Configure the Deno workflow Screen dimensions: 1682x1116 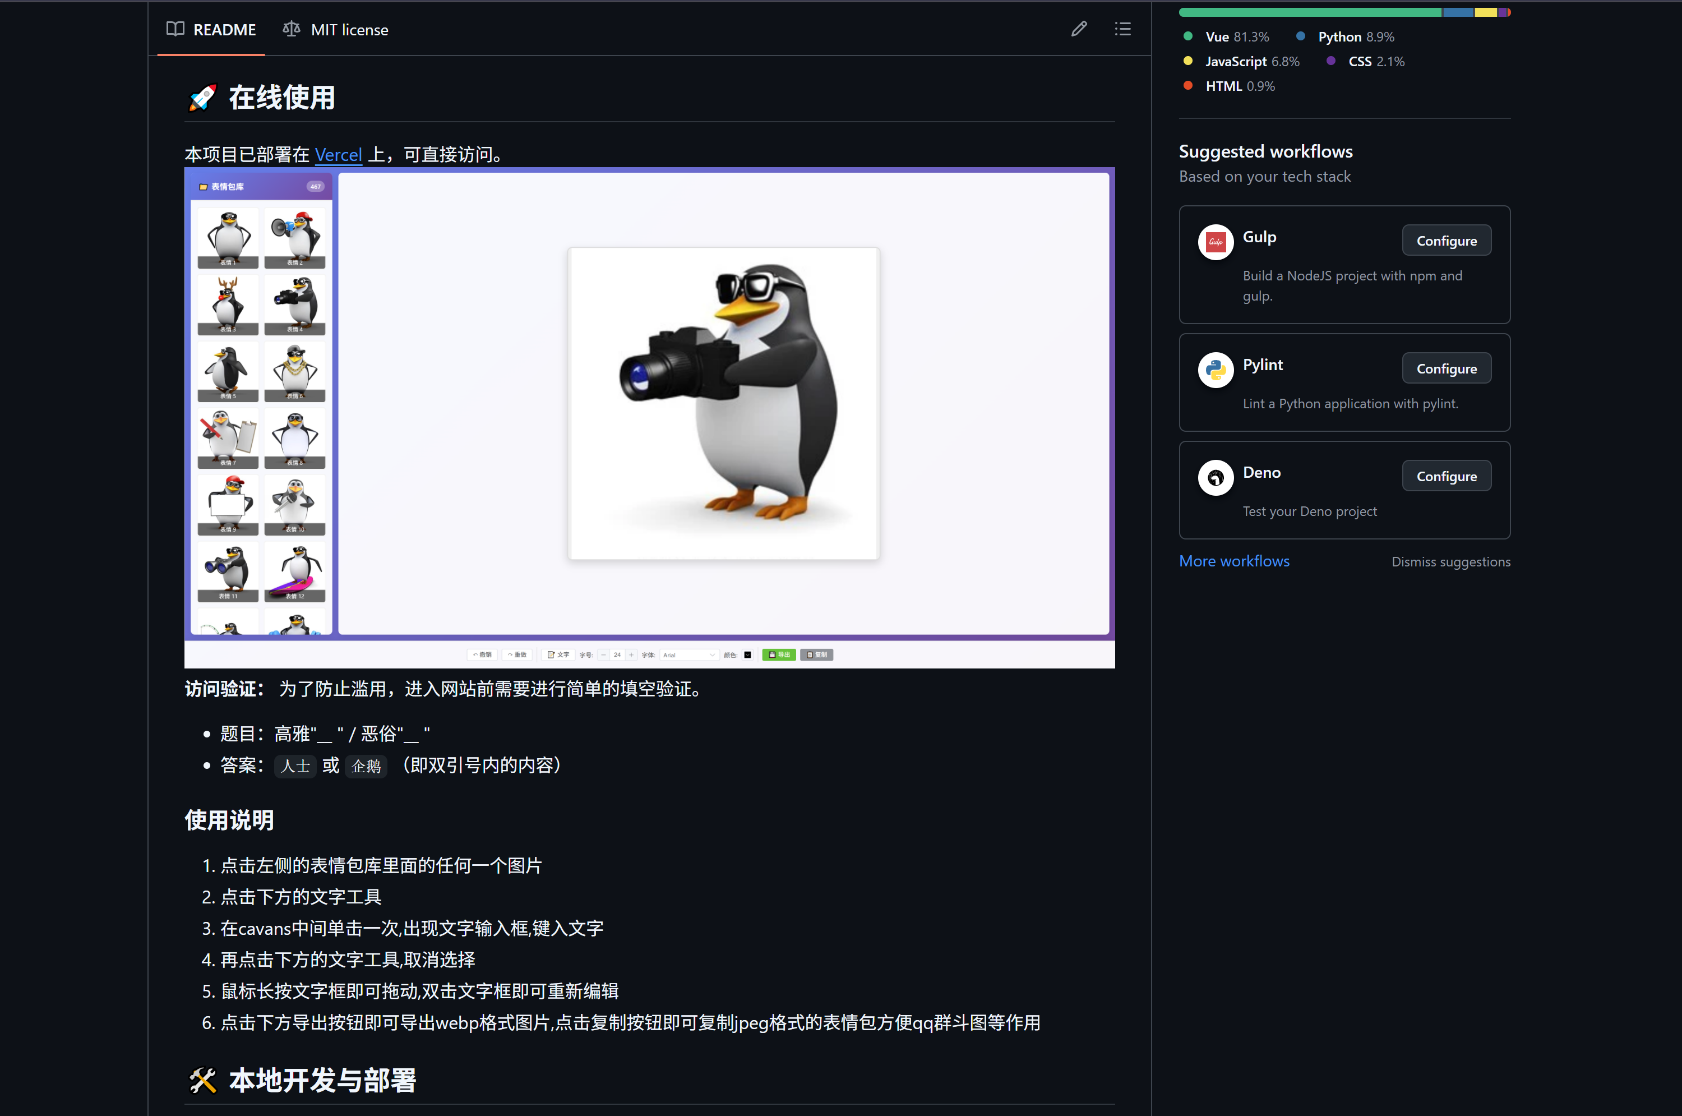1446,476
